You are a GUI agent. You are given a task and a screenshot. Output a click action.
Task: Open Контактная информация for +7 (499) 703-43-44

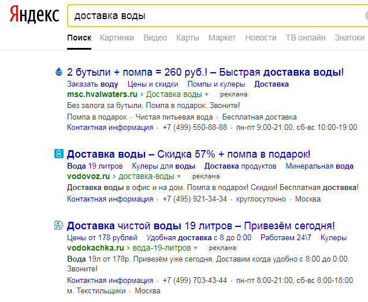110,280
